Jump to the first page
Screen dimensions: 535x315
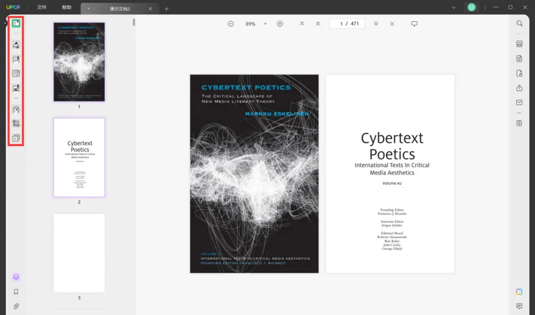click(302, 24)
